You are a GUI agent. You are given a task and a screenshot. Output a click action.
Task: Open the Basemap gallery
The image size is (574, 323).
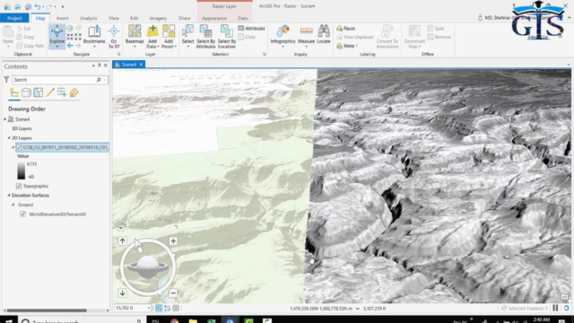pyautogui.click(x=135, y=36)
